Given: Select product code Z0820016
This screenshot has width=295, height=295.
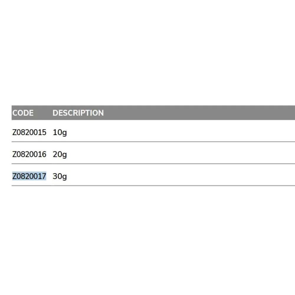Looking at the screenshot, I should click(29, 154).
